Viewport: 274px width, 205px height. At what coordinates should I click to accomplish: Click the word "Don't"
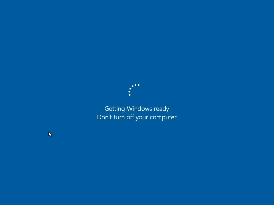pos(105,117)
